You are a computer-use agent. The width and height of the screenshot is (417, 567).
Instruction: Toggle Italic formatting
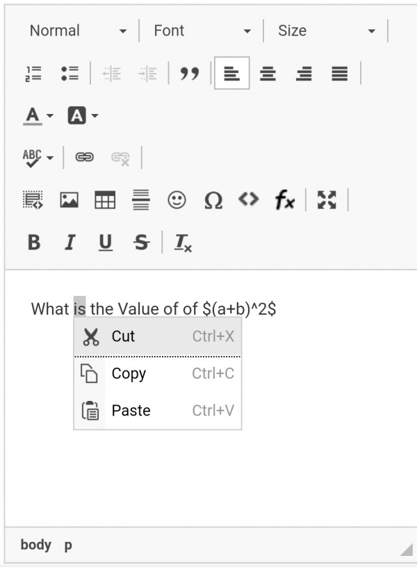pyautogui.click(x=69, y=243)
